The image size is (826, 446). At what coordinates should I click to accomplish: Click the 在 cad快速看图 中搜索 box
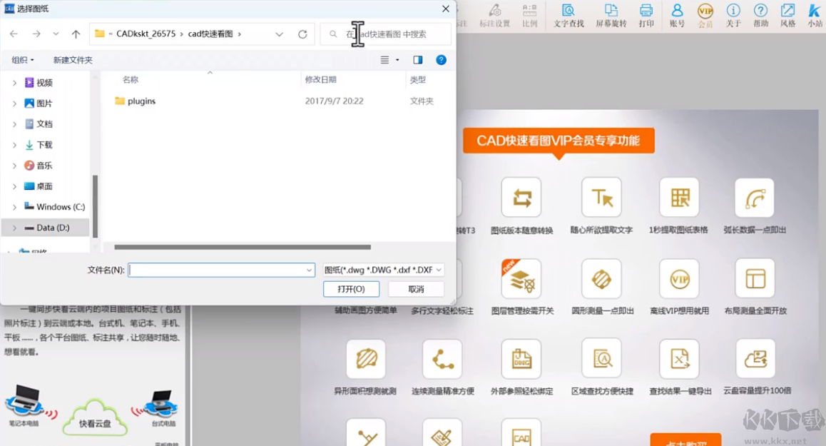[386, 34]
